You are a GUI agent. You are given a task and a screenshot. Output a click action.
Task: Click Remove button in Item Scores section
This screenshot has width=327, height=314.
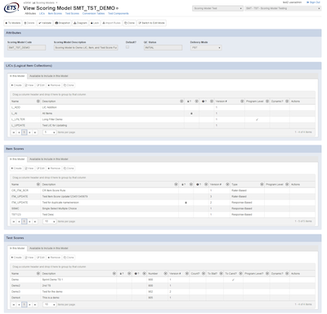[x=54, y=168]
